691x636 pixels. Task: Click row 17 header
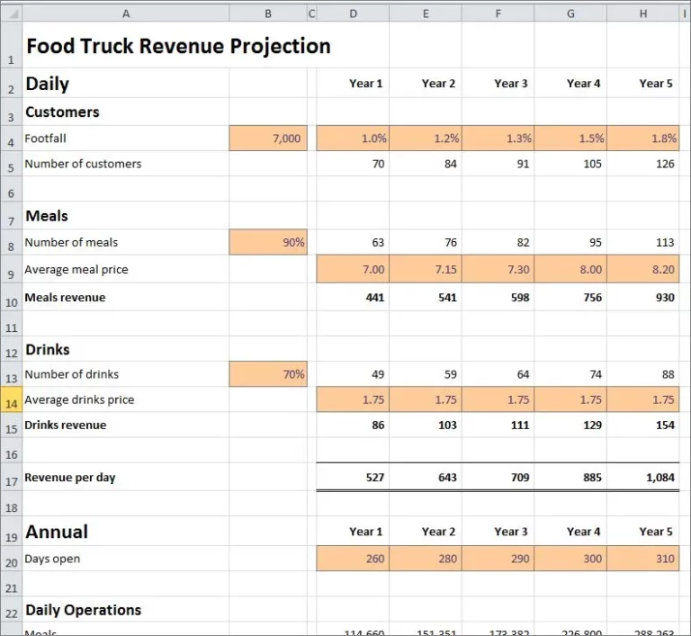tap(10, 478)
